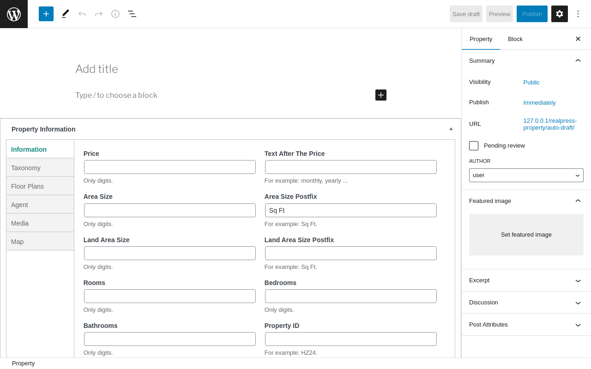The height and width of the screenshot is (369, 591).
Task: Add block with inline plus icon
Action: click(x=381, y=95)
